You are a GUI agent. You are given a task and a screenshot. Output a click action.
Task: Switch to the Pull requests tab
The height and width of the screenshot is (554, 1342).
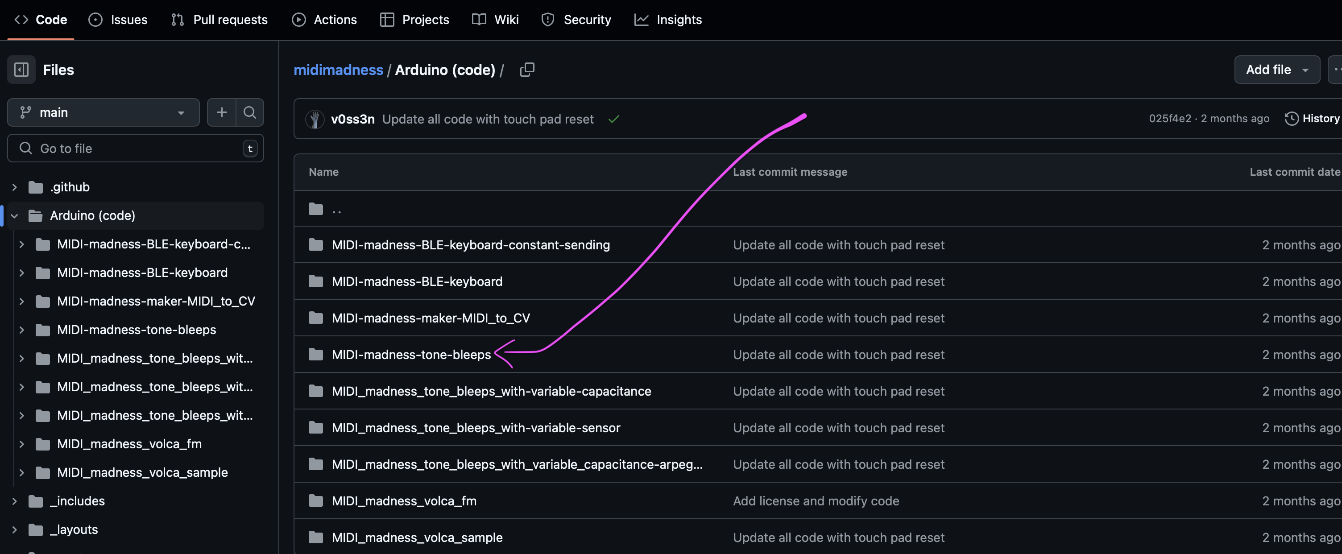pos(220,20)
